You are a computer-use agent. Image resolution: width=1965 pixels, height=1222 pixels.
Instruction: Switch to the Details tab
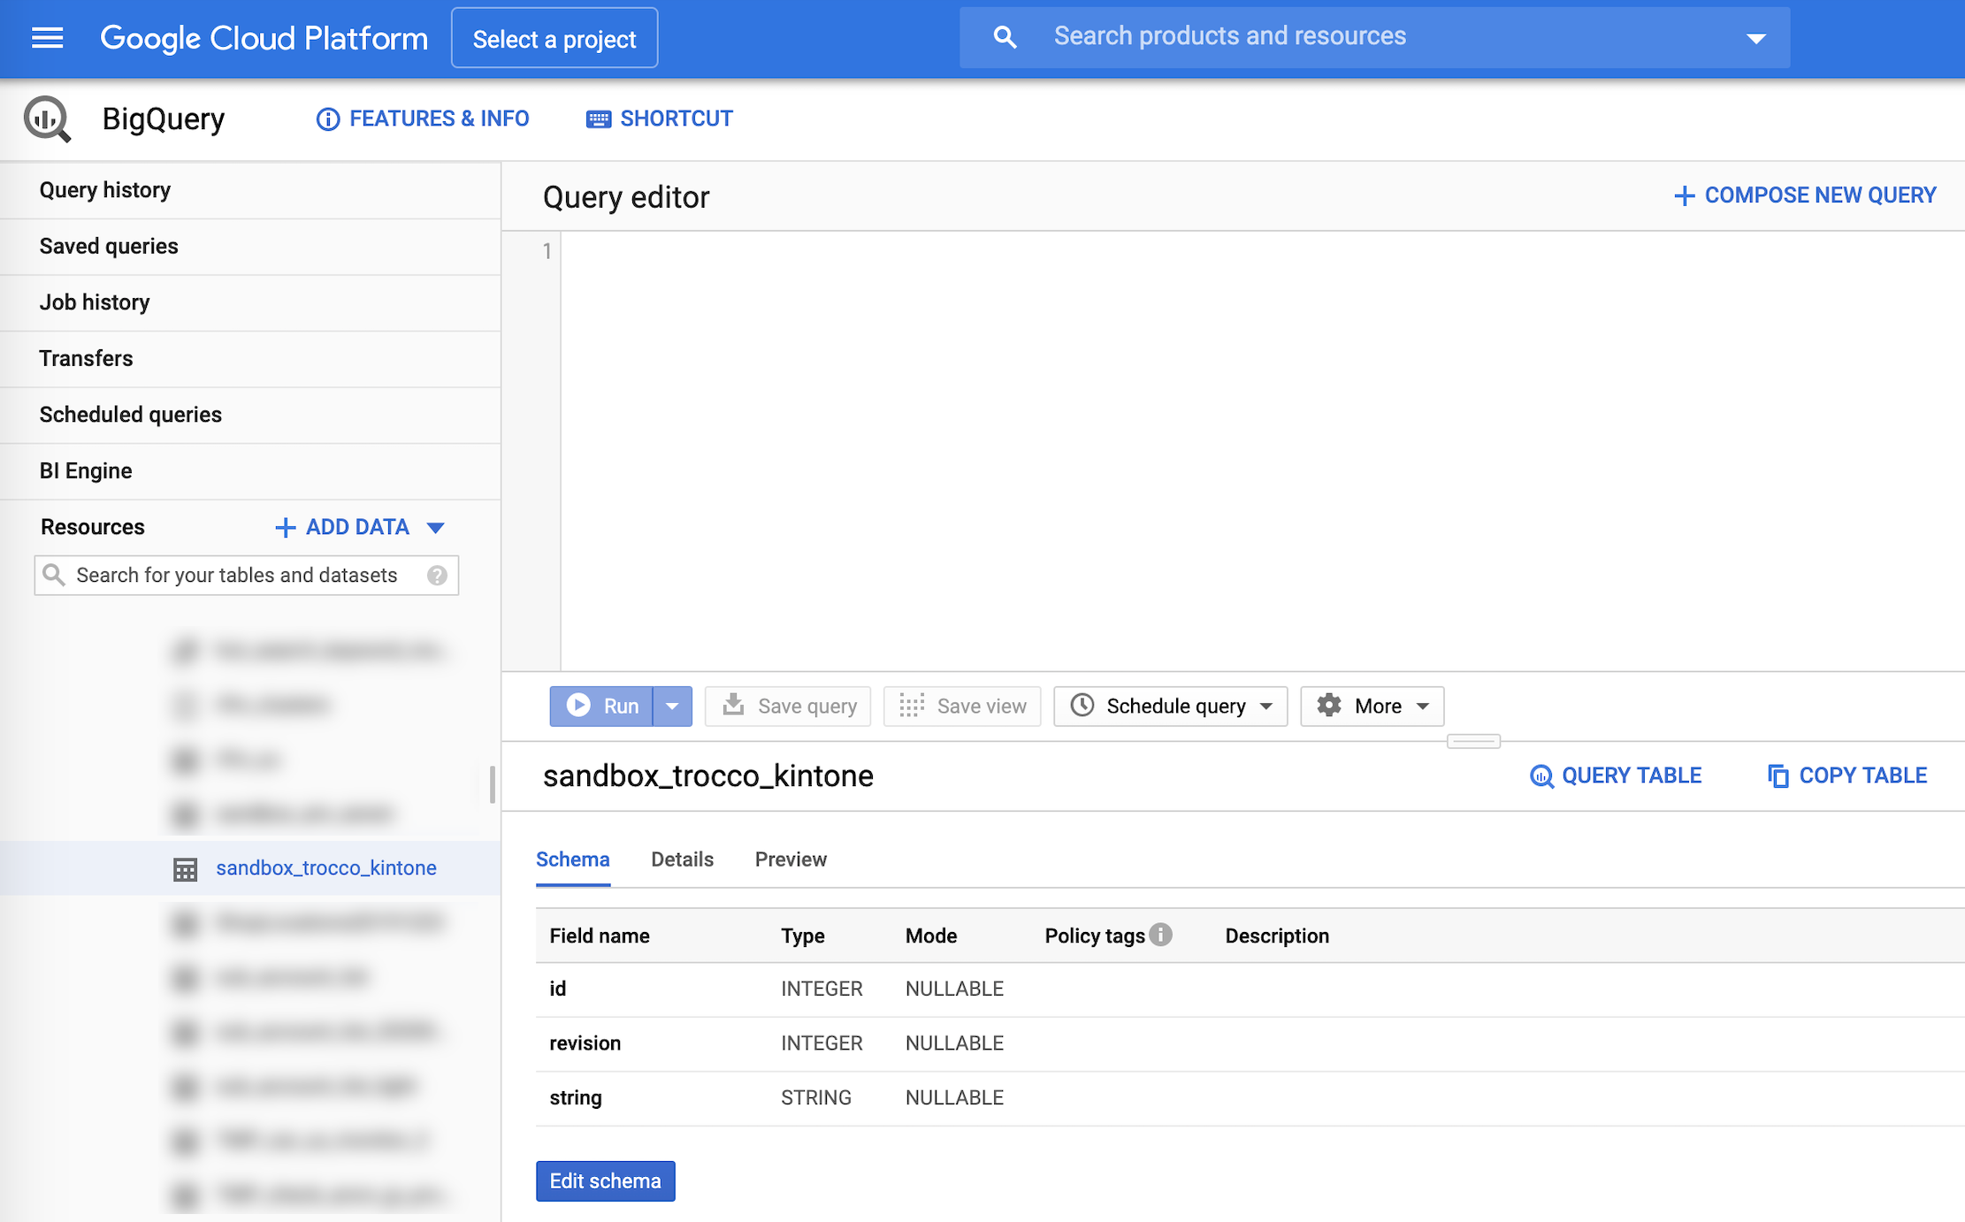coord(682,859)
